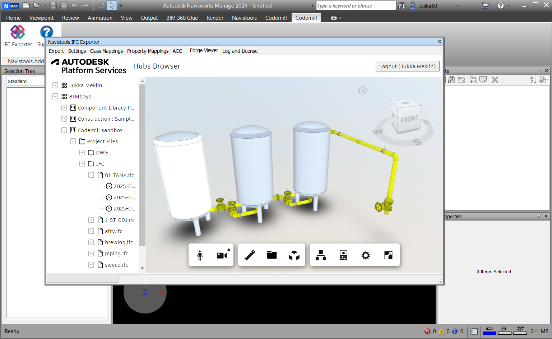The height and width of the screenshot is (339, 552).
Task: Open the Viewpoint ribbon tab
Action: click(41, 18)
